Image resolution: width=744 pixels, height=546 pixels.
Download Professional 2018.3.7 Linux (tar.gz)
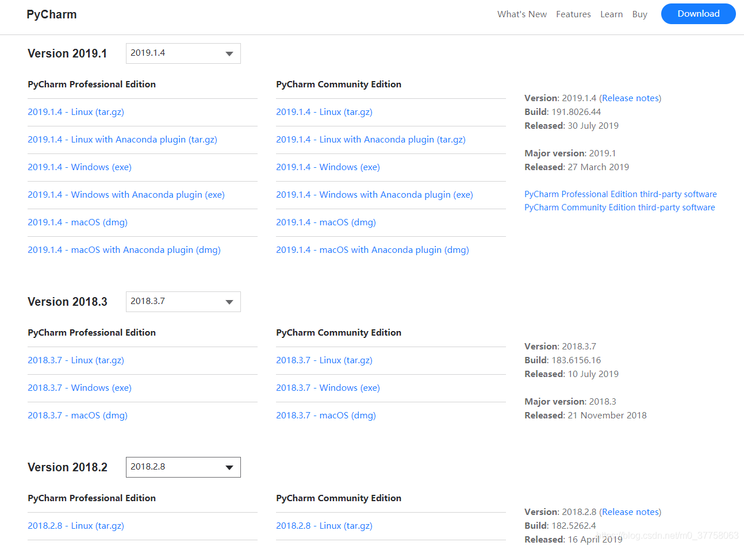pyautogui.click(x=76, y=360)
